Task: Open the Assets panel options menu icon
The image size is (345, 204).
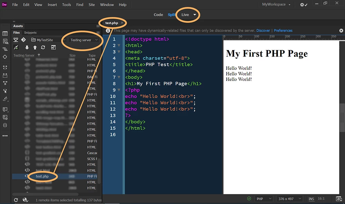Action: click(98, 26)
